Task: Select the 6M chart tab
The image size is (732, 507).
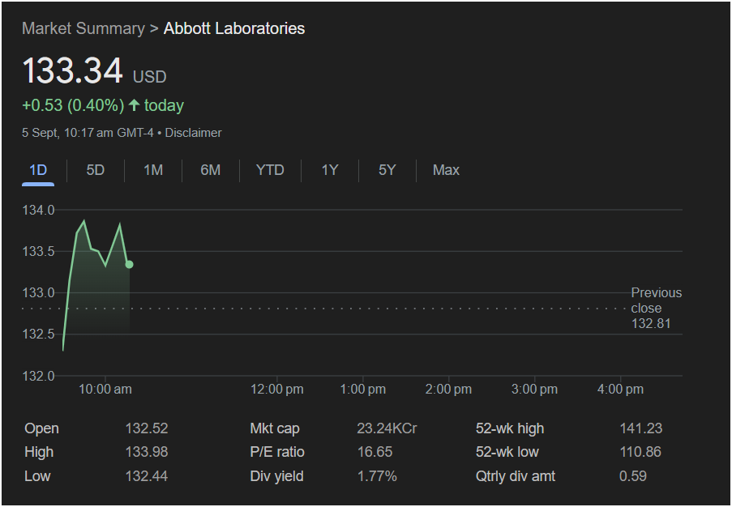Action: coord(210,170)
